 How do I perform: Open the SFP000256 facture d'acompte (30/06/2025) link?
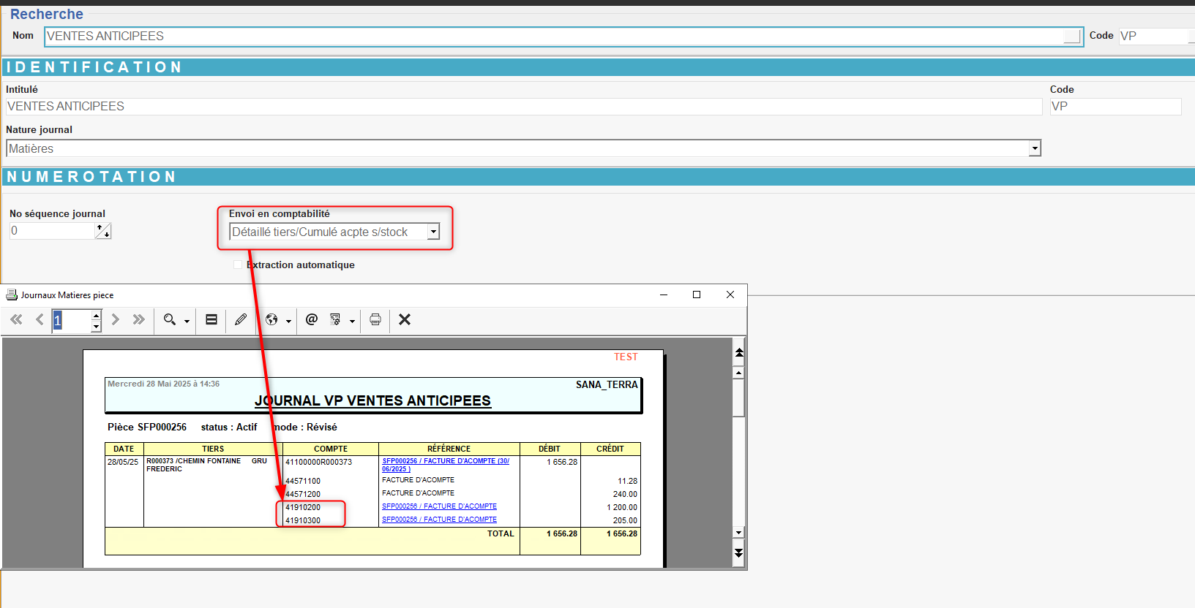pyautogui.click(x=445, y=461)
